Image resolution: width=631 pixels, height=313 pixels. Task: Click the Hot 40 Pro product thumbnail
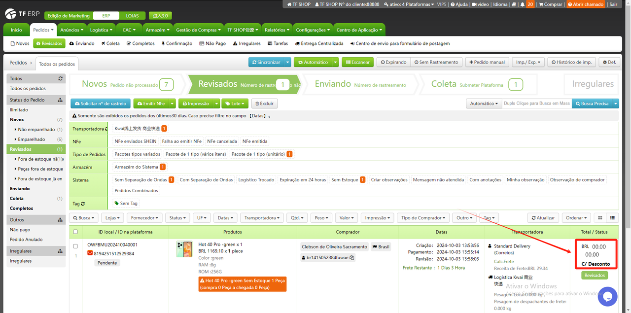(184, 249)
